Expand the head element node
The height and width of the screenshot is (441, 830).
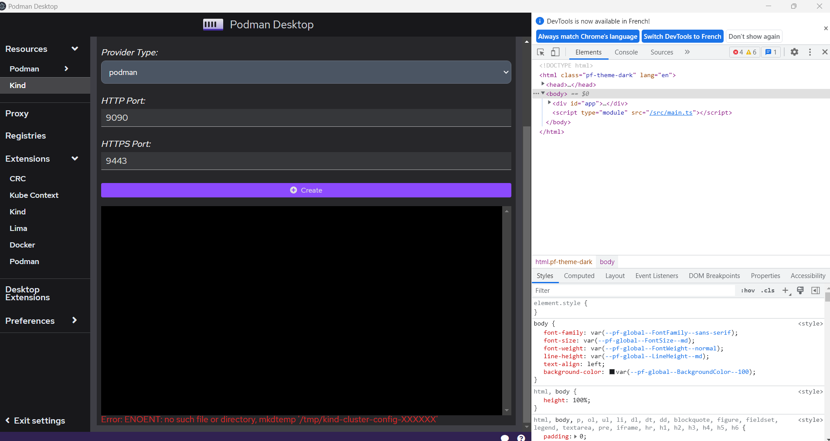543,84
